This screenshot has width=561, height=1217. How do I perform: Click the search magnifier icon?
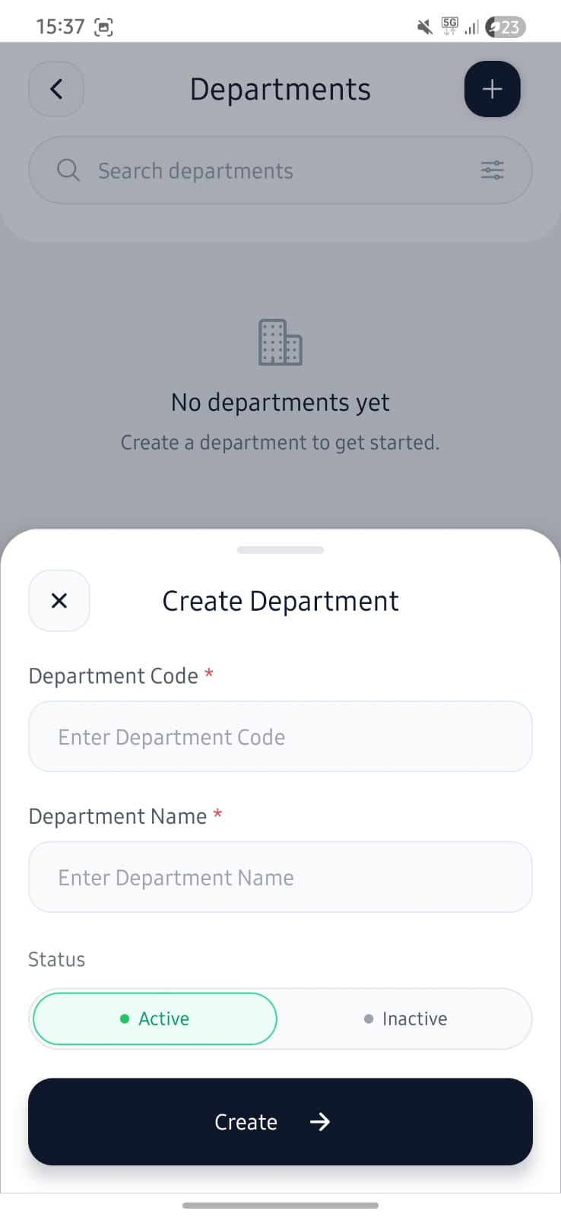click(x=68, y=170)
